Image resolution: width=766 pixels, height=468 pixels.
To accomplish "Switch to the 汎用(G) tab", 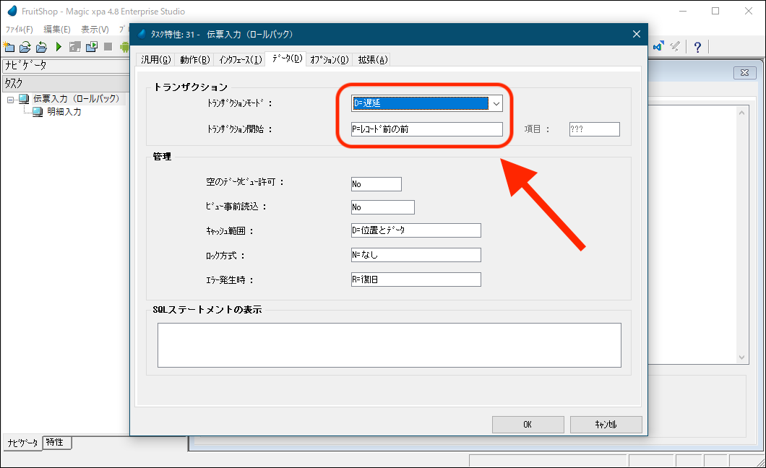I will pyautogui.click(x=156, y=60).
